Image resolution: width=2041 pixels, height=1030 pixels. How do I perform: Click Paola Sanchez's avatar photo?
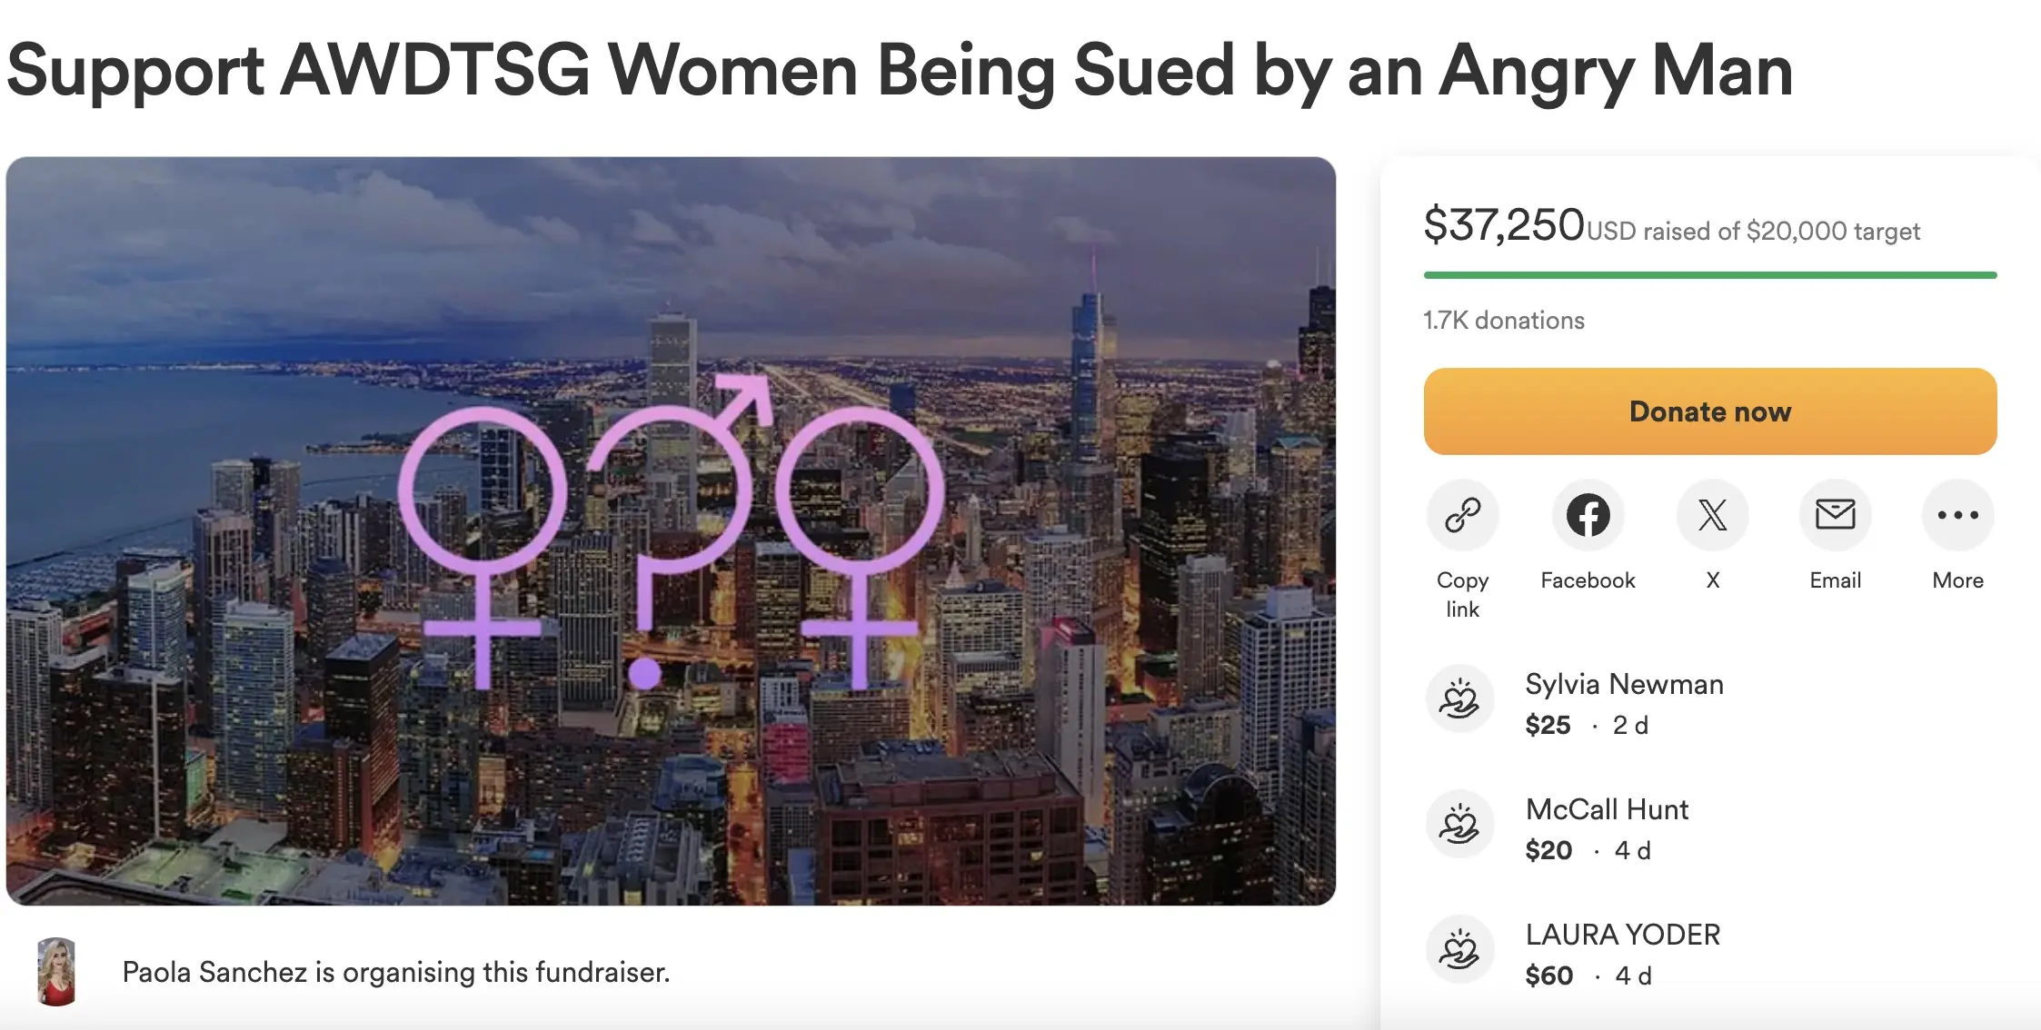coord(56,972)
